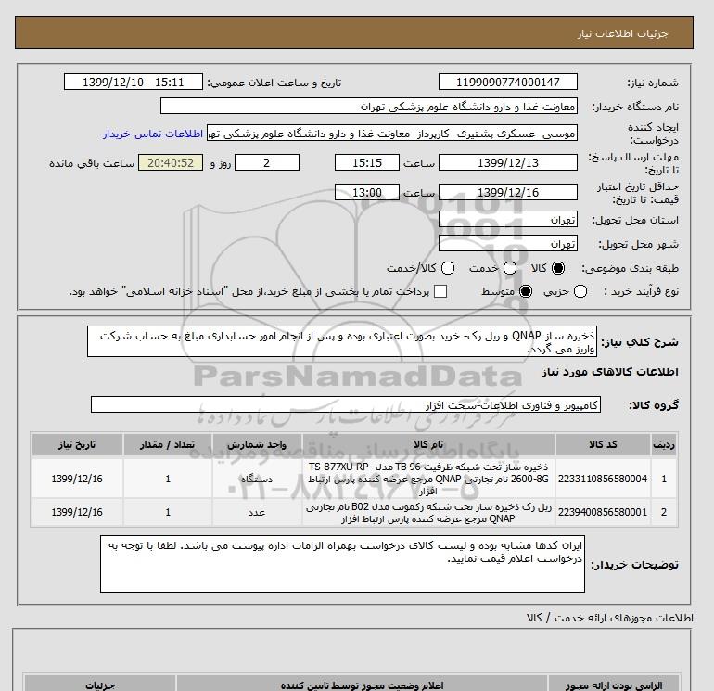Click the price validity time 13:00
Screen dimensions: 714x691
[367, 192]
